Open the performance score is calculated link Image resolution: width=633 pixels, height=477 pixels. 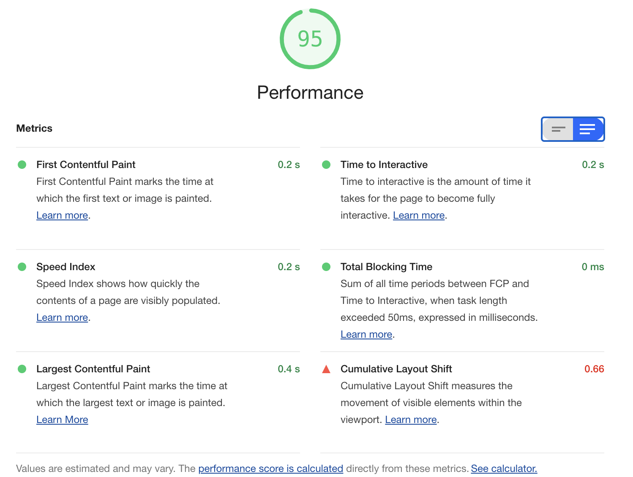pyautogui.click(x=270, y=469)
